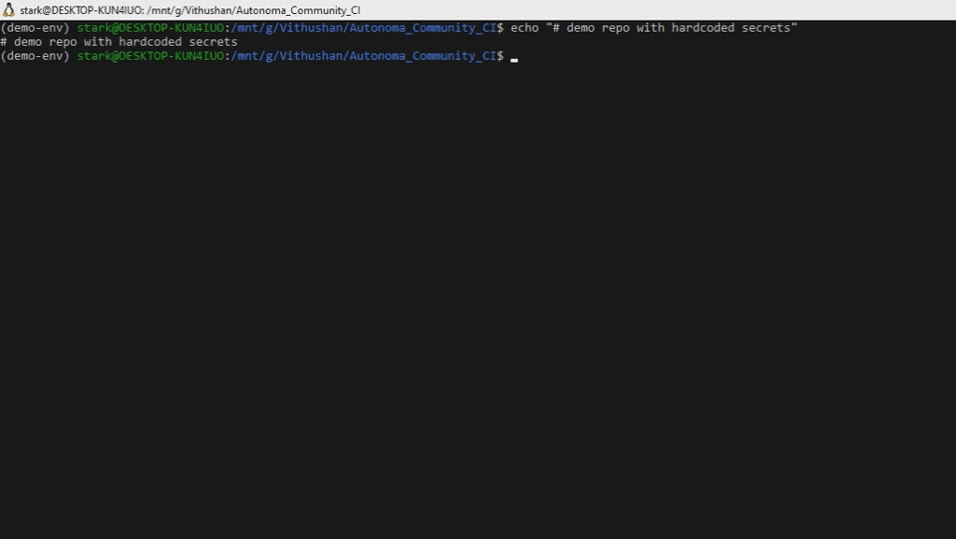
Task: Click the blue path on the first prompt line
Action: 363,27
